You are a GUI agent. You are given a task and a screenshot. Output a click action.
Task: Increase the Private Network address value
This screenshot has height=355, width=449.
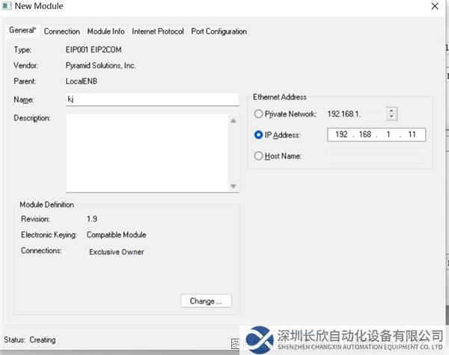click(391, 111)
